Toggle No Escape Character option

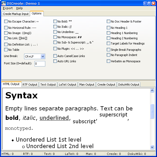click(6, 21)
